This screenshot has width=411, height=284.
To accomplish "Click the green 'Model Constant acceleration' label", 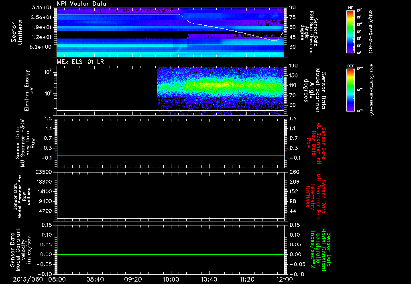I will [x=321, y=250].
